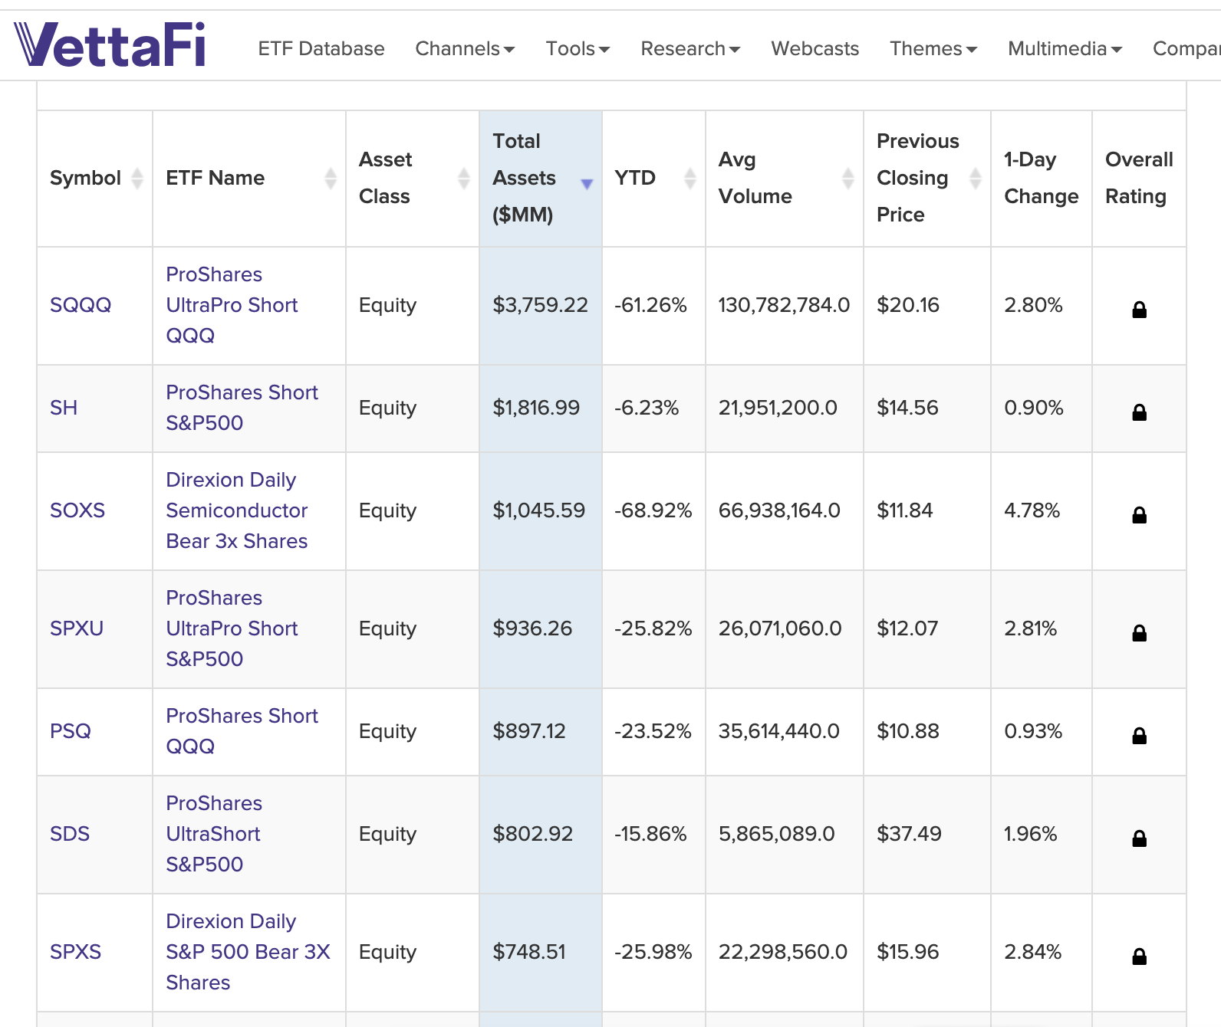Open ProShares Short S&P500 link
Viewport: 1221px width, 1027px height.
(242, 408)
